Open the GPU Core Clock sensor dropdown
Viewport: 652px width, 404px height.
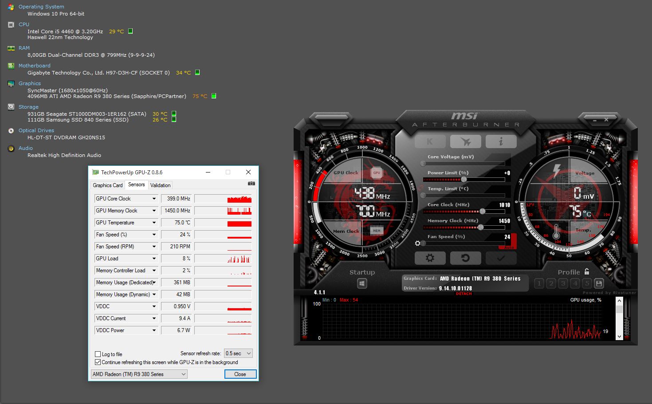coord(154,199)
